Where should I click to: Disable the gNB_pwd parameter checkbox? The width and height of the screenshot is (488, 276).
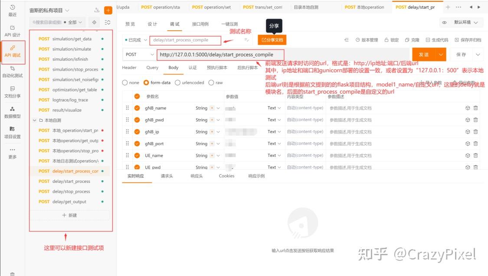(138, 120)
